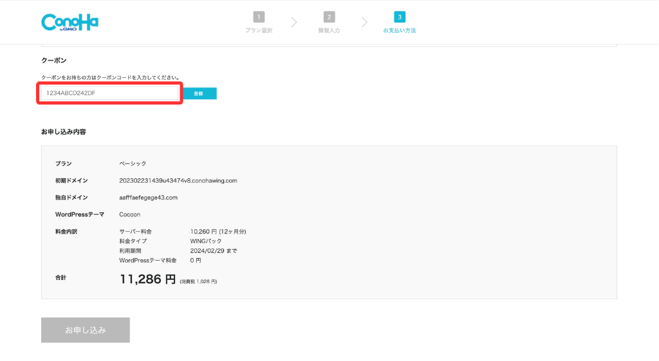Select the step 2 number badge
This screenshot has width=659, height=361.
coord(329,17)
